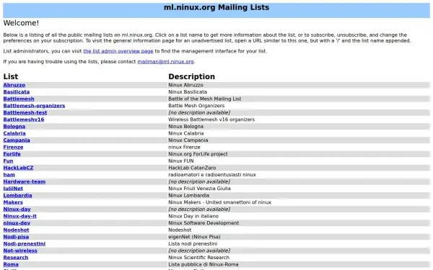The width and height of the screenshot is (433, 270).
Task: Select the 'Battle of the Mesh Mailing List' description
Action: pyautogui.click(x=205, y=99)
